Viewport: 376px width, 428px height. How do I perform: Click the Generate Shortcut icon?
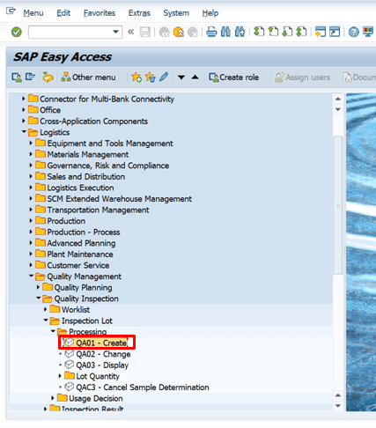(x=335, y=32)
